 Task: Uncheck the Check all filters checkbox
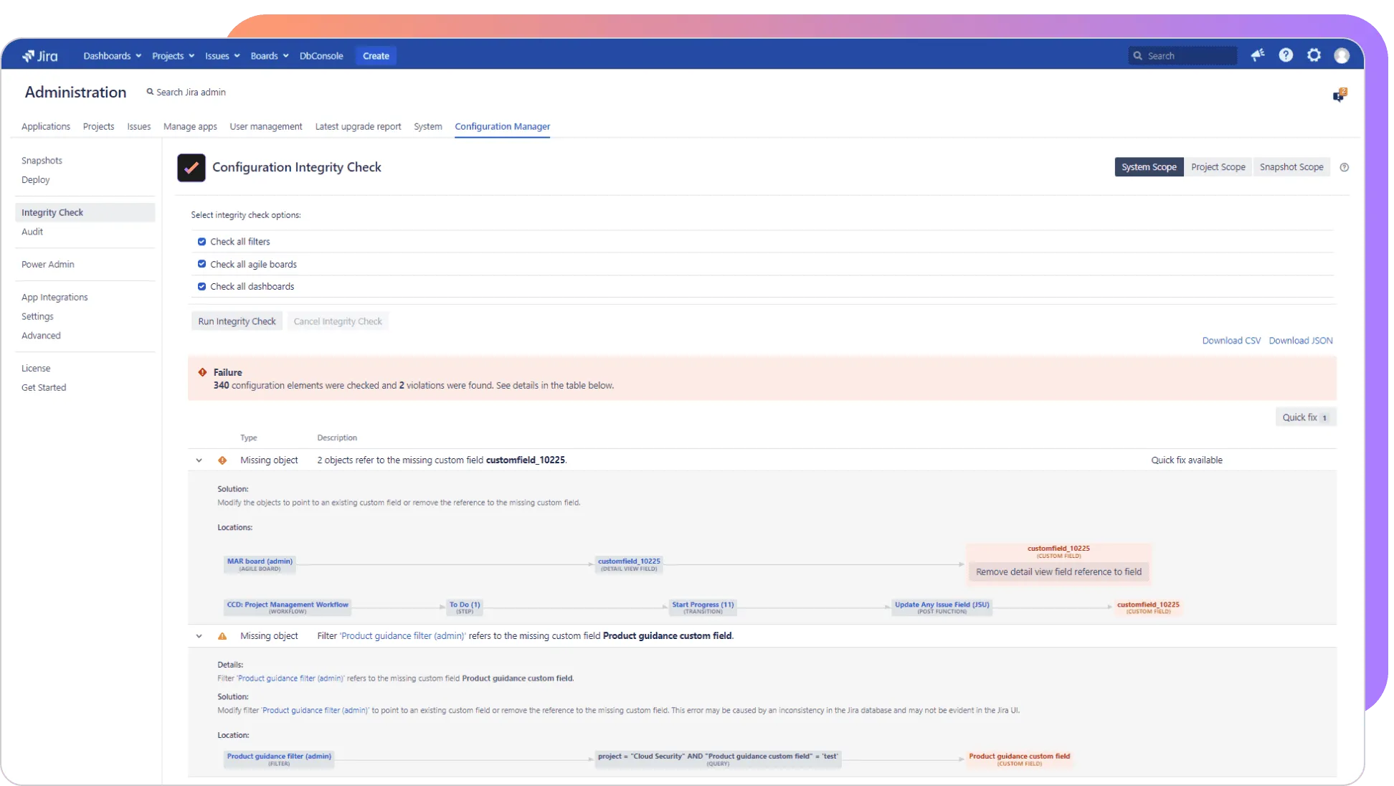[x=201, y=242]
